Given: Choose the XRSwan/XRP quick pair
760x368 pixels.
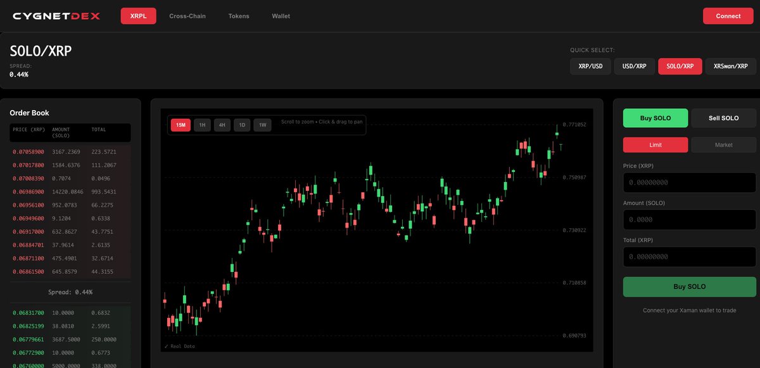Looking at the screenshot, I should tap(731, 66).
